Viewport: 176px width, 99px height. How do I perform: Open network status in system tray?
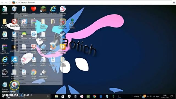pyautogui.click(x=154, y=97)
